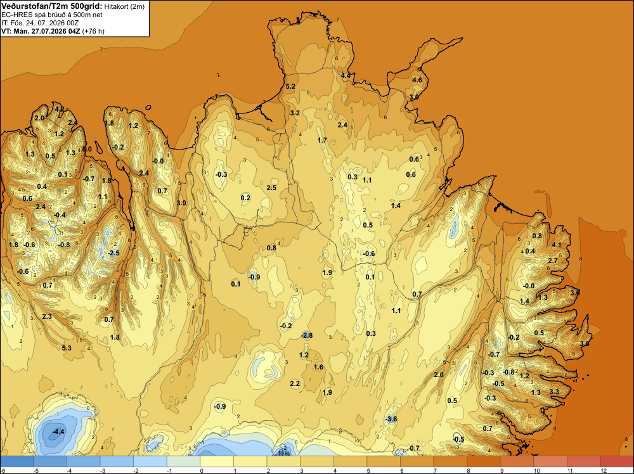Click the 3.9 temperature value

pos(181,203)
